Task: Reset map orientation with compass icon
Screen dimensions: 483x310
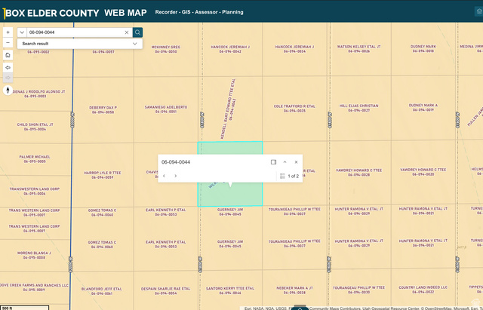Action: click(8, 91)
